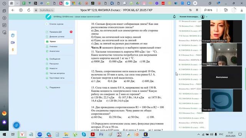
Task: Show hidden tray icons chevron
Action: point(198,135)
